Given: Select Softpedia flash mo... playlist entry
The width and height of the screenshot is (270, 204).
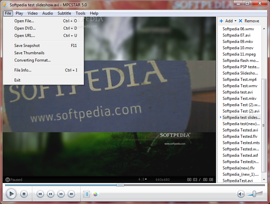Looking at the screenshot, I should click(x=241, y=61).
